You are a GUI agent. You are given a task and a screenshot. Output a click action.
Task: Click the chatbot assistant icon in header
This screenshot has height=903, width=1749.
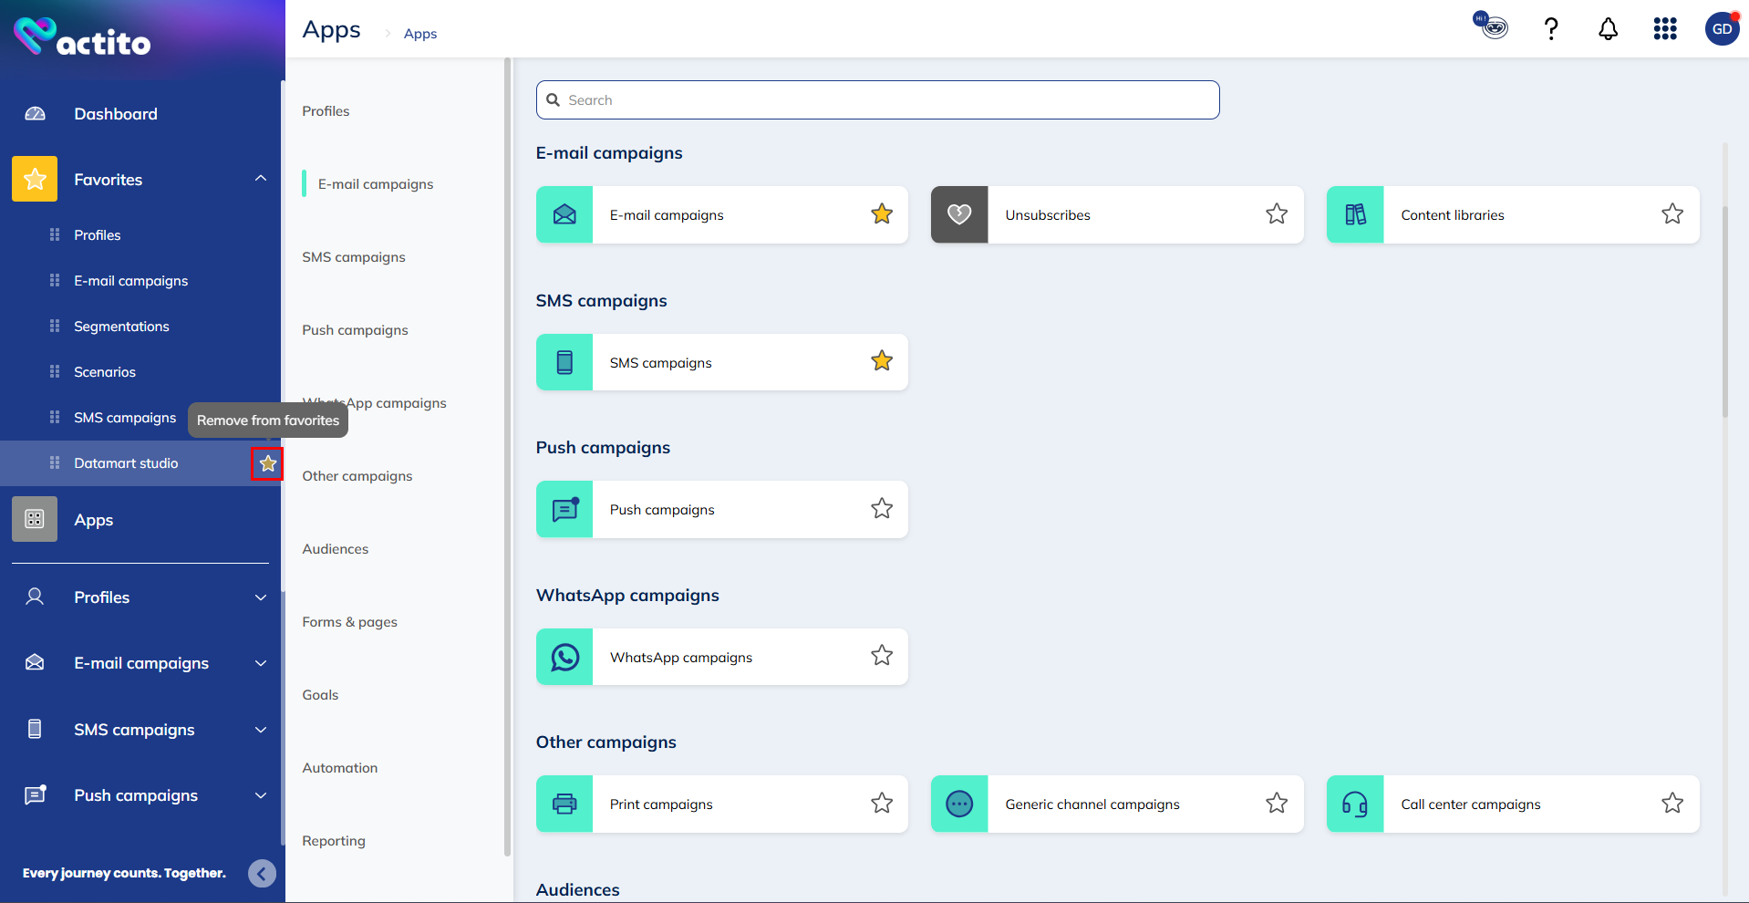coord(1492,26)
